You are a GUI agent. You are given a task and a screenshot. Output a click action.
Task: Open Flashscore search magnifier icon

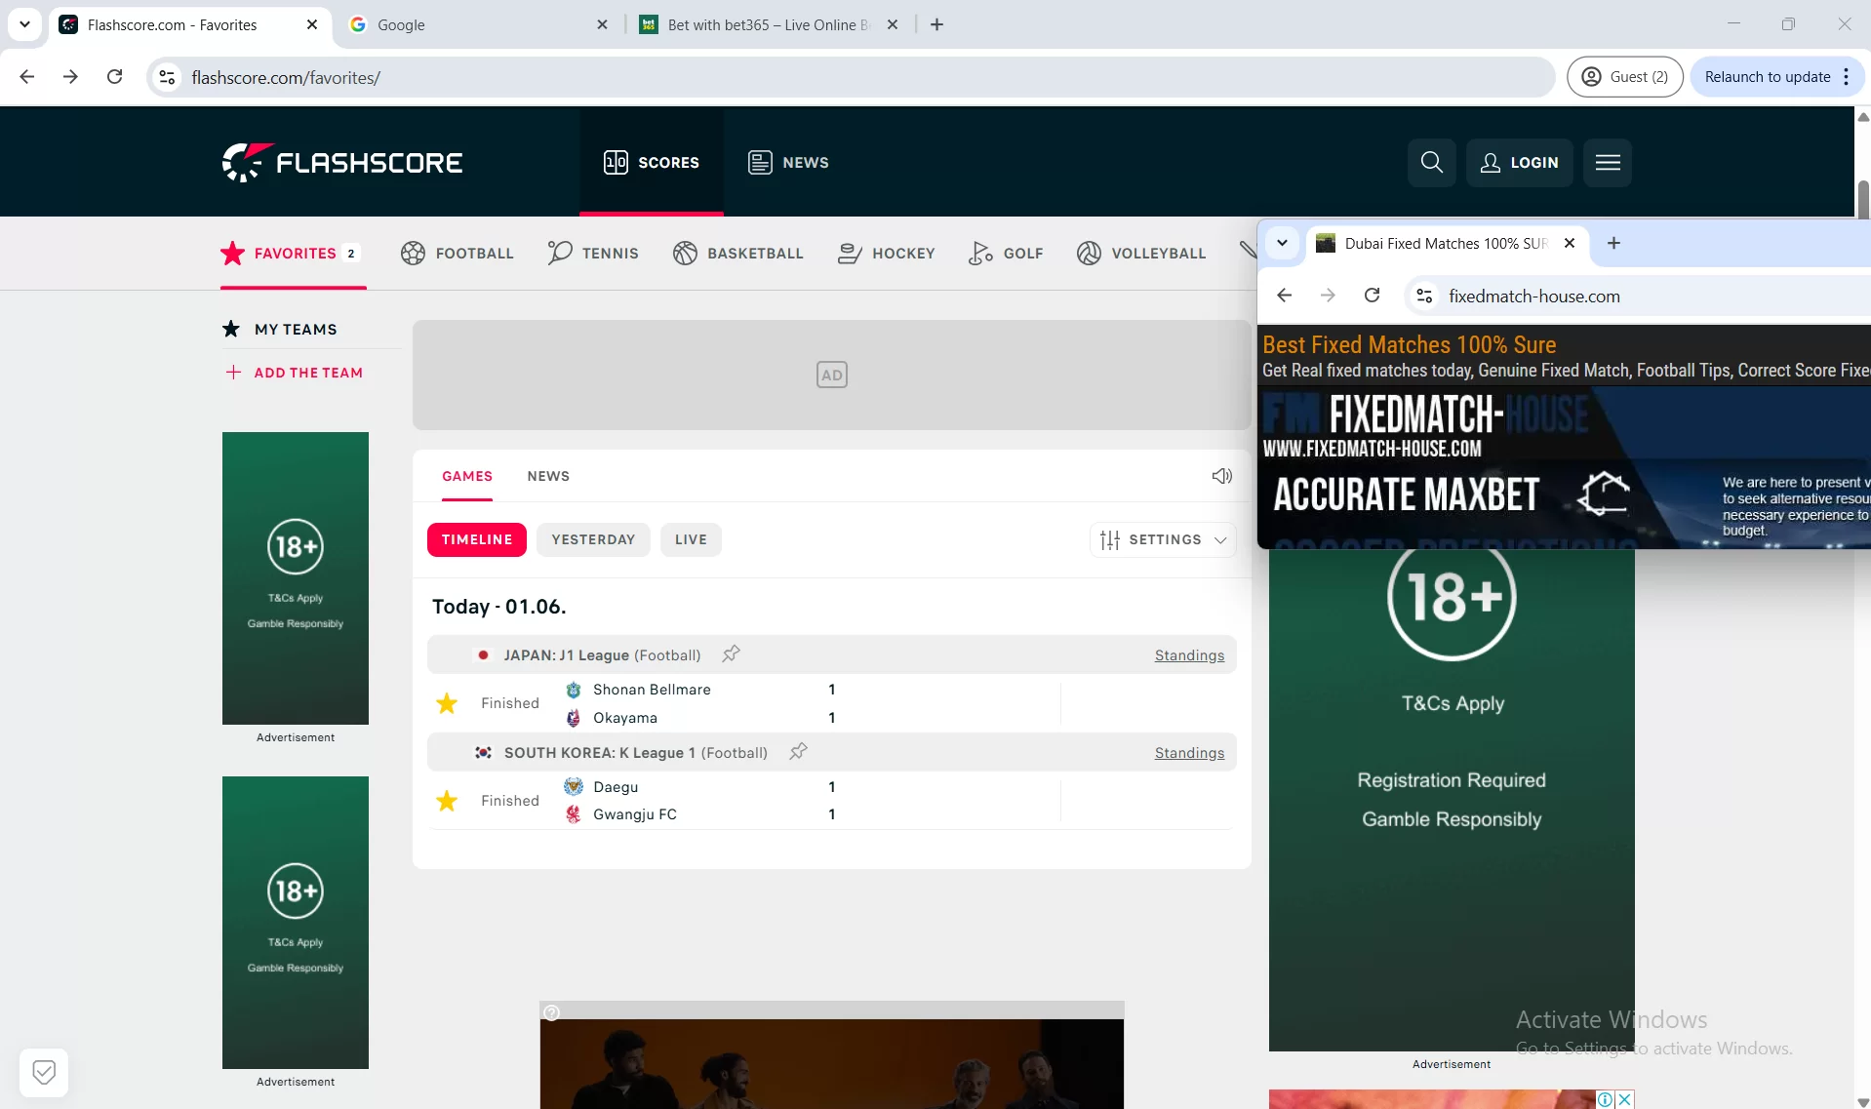click(1431, 162)
